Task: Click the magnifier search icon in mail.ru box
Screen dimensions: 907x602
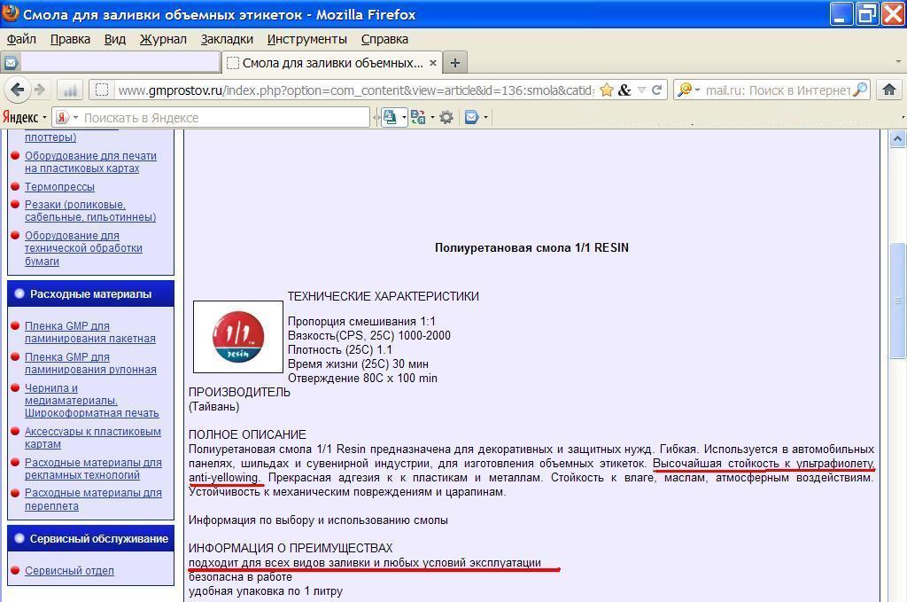Action: (x=861, y=90)
